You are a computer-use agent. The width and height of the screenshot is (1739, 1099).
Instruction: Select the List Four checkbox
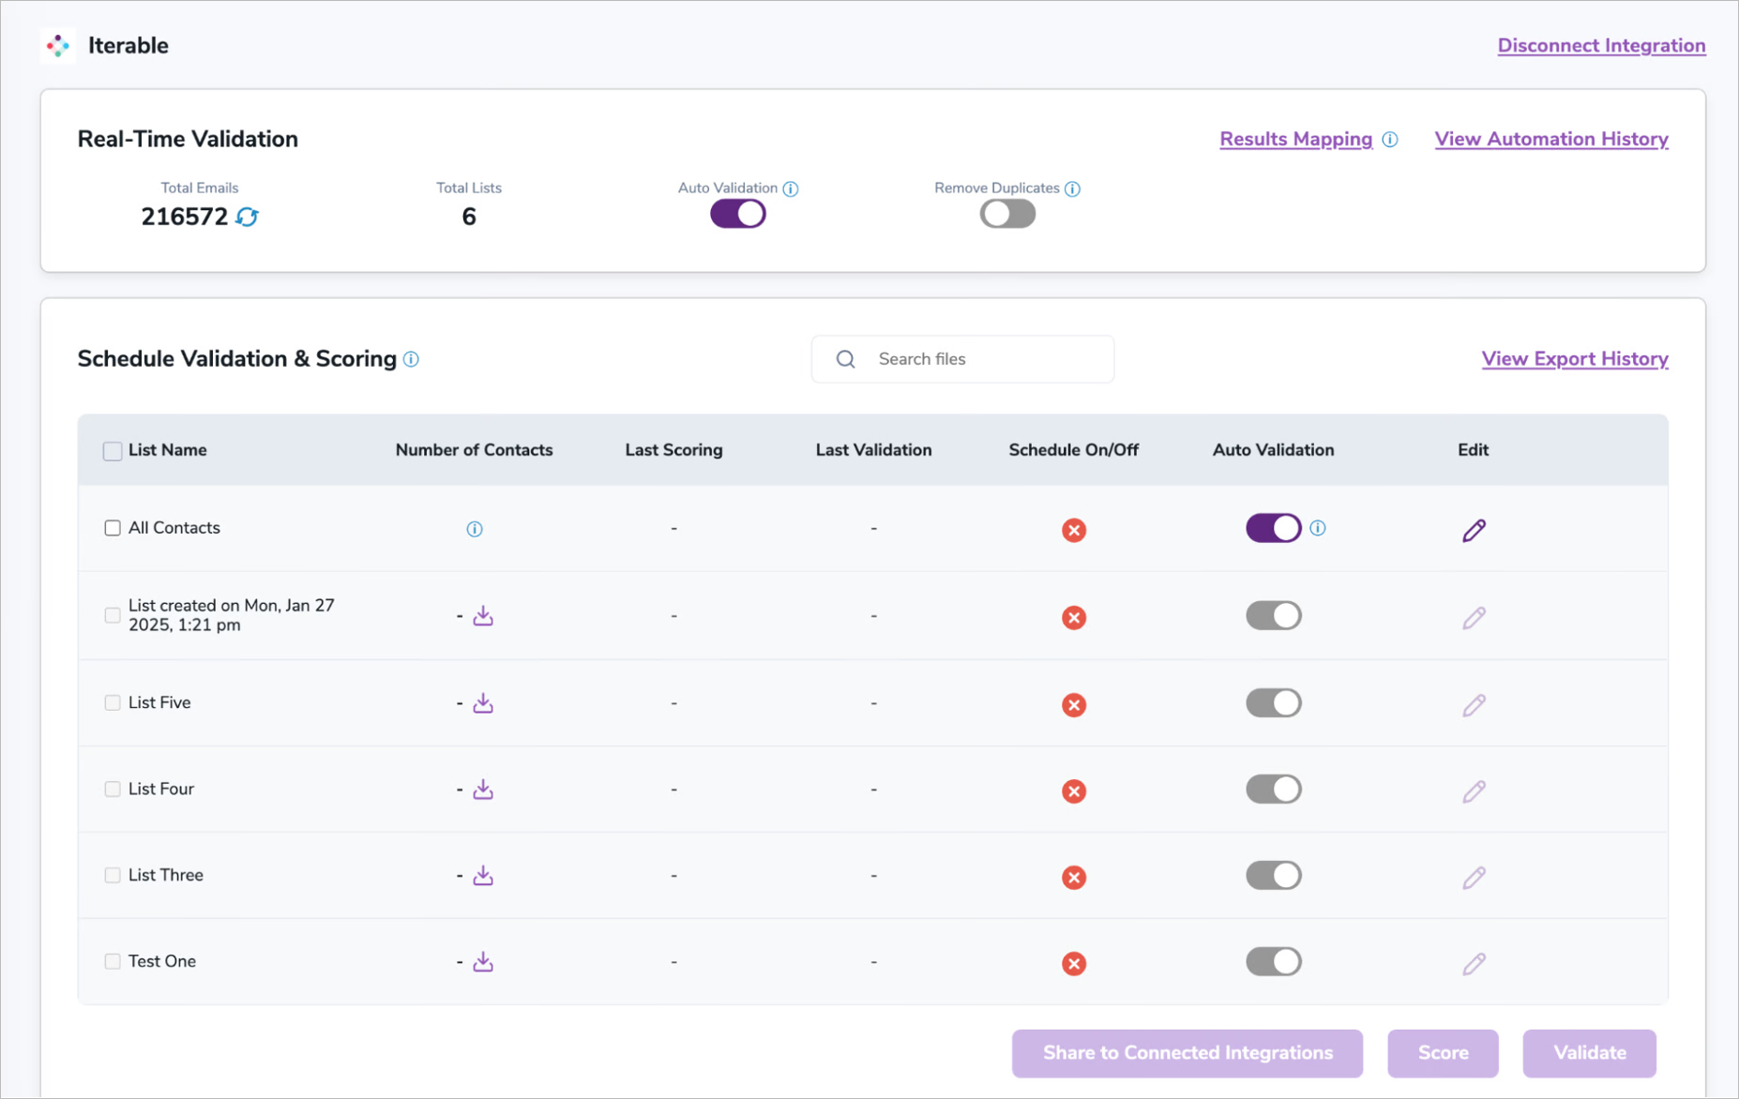point(113,789)
